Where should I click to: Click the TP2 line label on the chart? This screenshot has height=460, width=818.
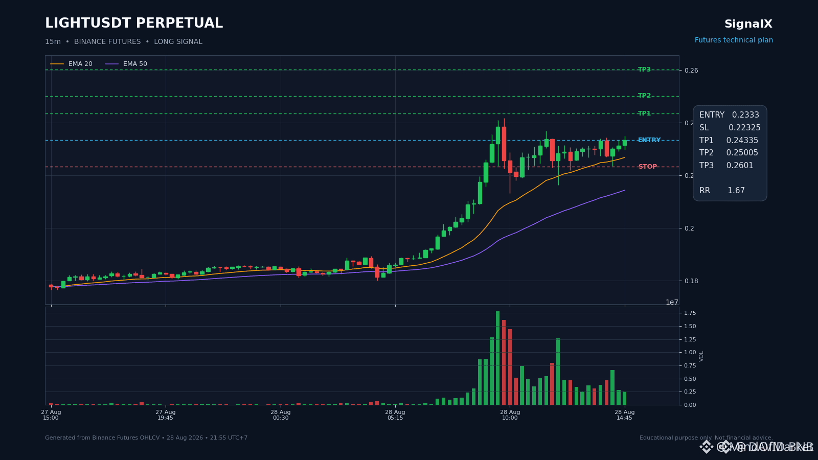tap(644, 96)
